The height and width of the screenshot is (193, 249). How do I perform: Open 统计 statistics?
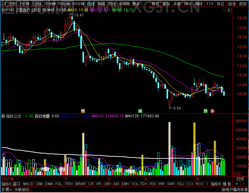(x=188, y=4)
